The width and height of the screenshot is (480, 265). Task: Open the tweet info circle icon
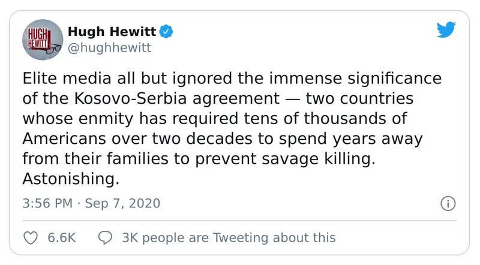pos(447,203)
